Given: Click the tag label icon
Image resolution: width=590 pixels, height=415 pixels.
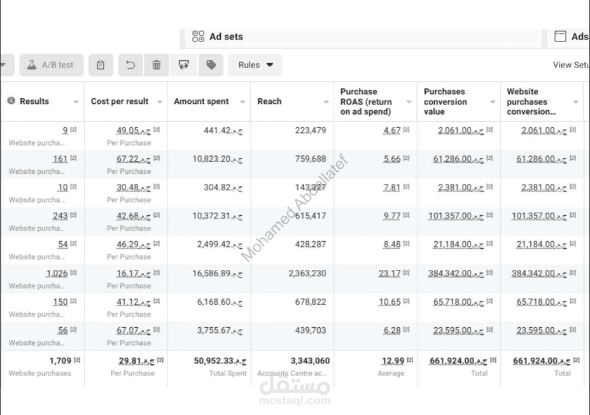Looking at the screenshot, I should point(211,65).
